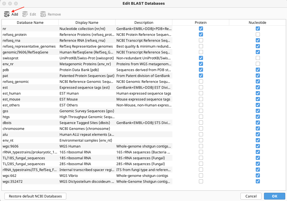Click the Display Name column header

coord(87,22)
